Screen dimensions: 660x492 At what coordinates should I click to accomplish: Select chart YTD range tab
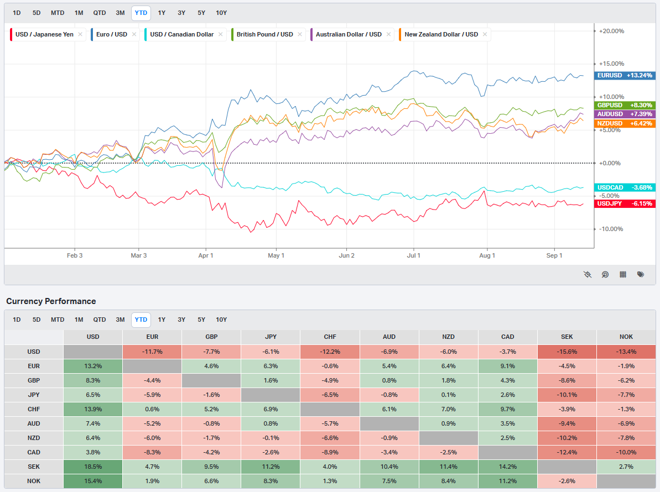pos(141,13)
